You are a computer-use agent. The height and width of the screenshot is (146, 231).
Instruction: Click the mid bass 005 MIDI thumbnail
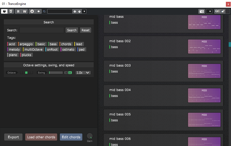[x=204, y=120]
